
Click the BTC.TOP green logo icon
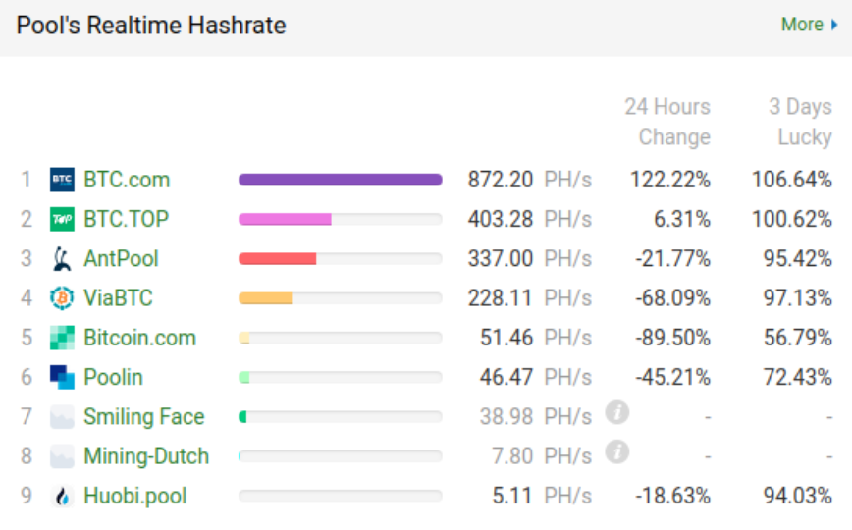(62, 219)
